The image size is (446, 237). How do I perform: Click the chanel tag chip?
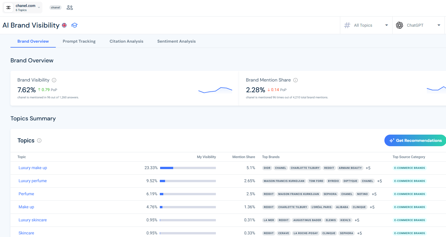[55, 8]
